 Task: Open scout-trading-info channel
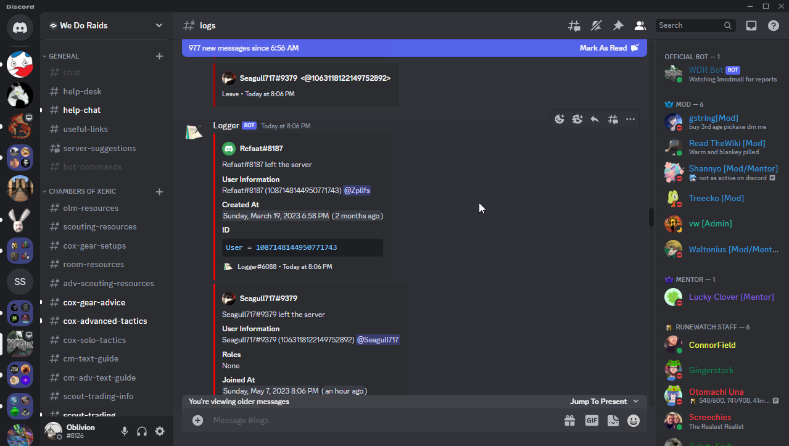pos(106,396)
